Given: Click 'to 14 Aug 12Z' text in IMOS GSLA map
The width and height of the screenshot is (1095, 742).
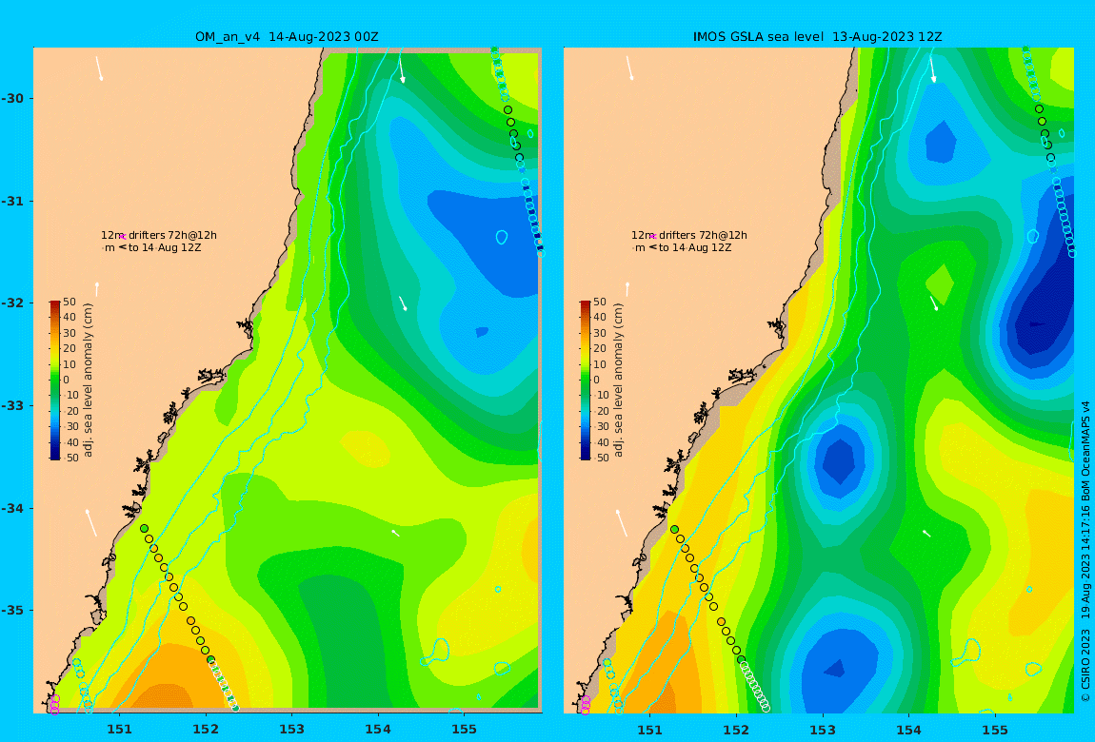Looking at the screenshot, I should pos(695,247).
